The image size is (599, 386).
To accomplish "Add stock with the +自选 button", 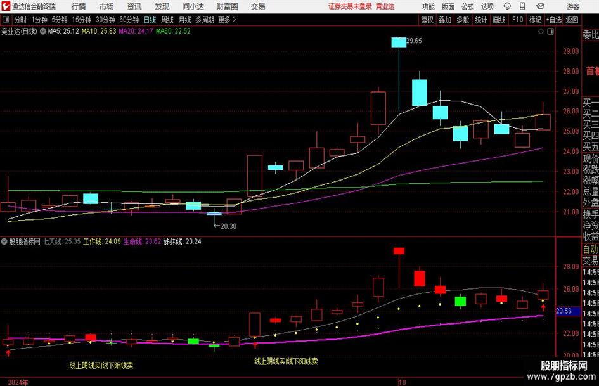I will (553, 20).
